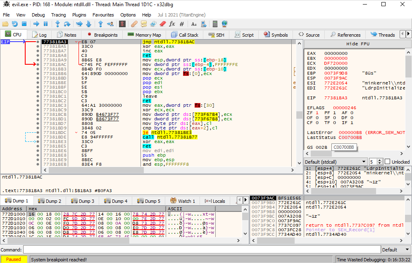Click the x32dbg bug icon in title bar
This screenshot has width=412, height=263.
point(6,5)
